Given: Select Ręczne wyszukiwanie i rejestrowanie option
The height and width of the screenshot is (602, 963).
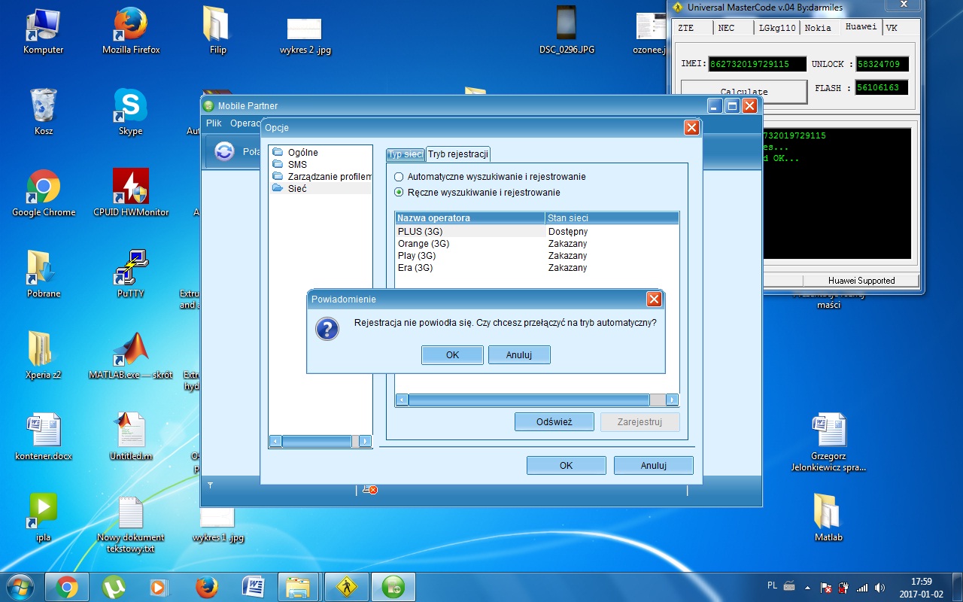Looking at the screenshot, I should point(399,192).
